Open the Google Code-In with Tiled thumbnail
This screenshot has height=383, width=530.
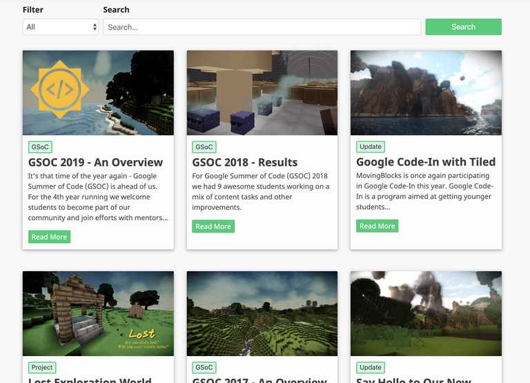pos(426,93)
